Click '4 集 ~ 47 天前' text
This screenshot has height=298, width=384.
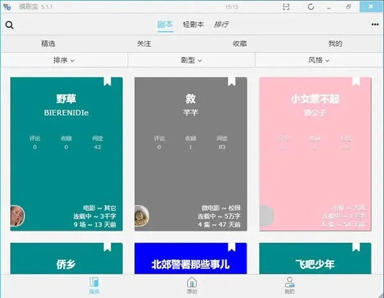point(219,224)
